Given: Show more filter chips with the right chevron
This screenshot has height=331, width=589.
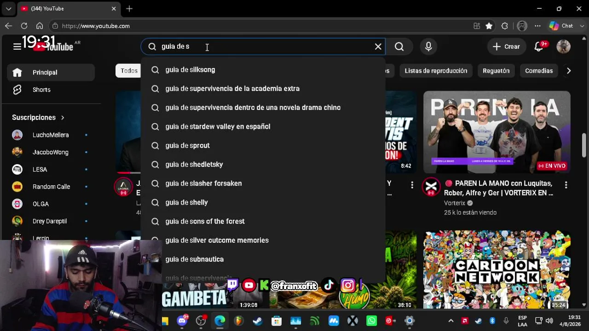Looking at the screenshot, I should pos(569,71).
